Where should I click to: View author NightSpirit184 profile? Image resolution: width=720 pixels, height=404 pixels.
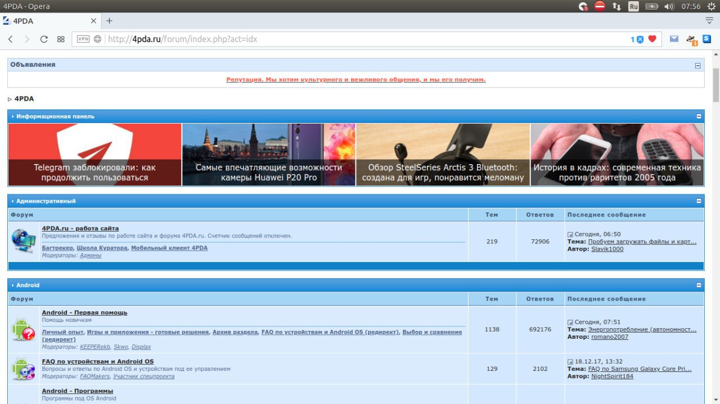point(612,376)
